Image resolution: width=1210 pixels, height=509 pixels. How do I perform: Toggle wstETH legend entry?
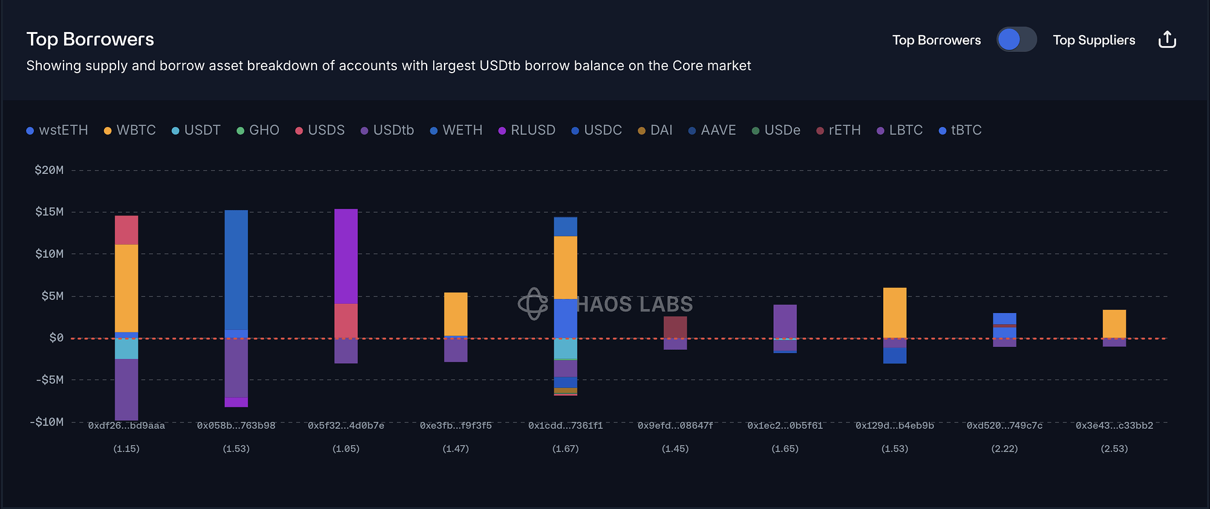[x=57, y=130]
